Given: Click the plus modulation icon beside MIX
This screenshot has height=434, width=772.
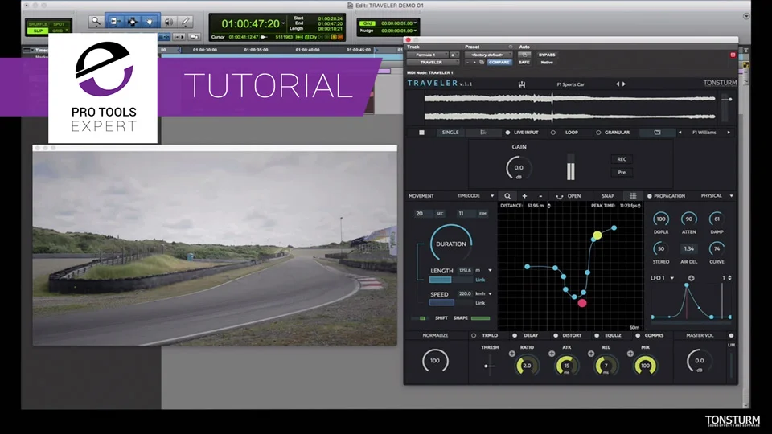Looking at the screenshot, I should point(630,354).
